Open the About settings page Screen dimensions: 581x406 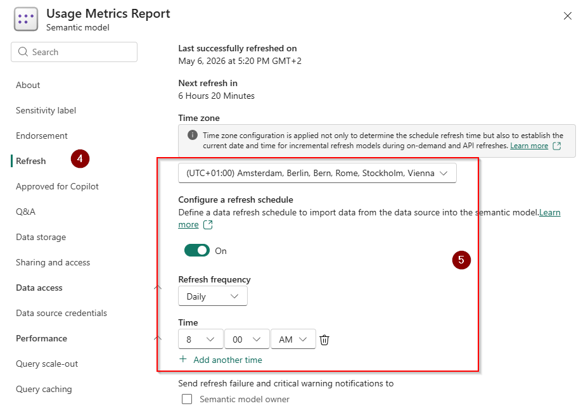pyautogui.click(x=28, y=85)
